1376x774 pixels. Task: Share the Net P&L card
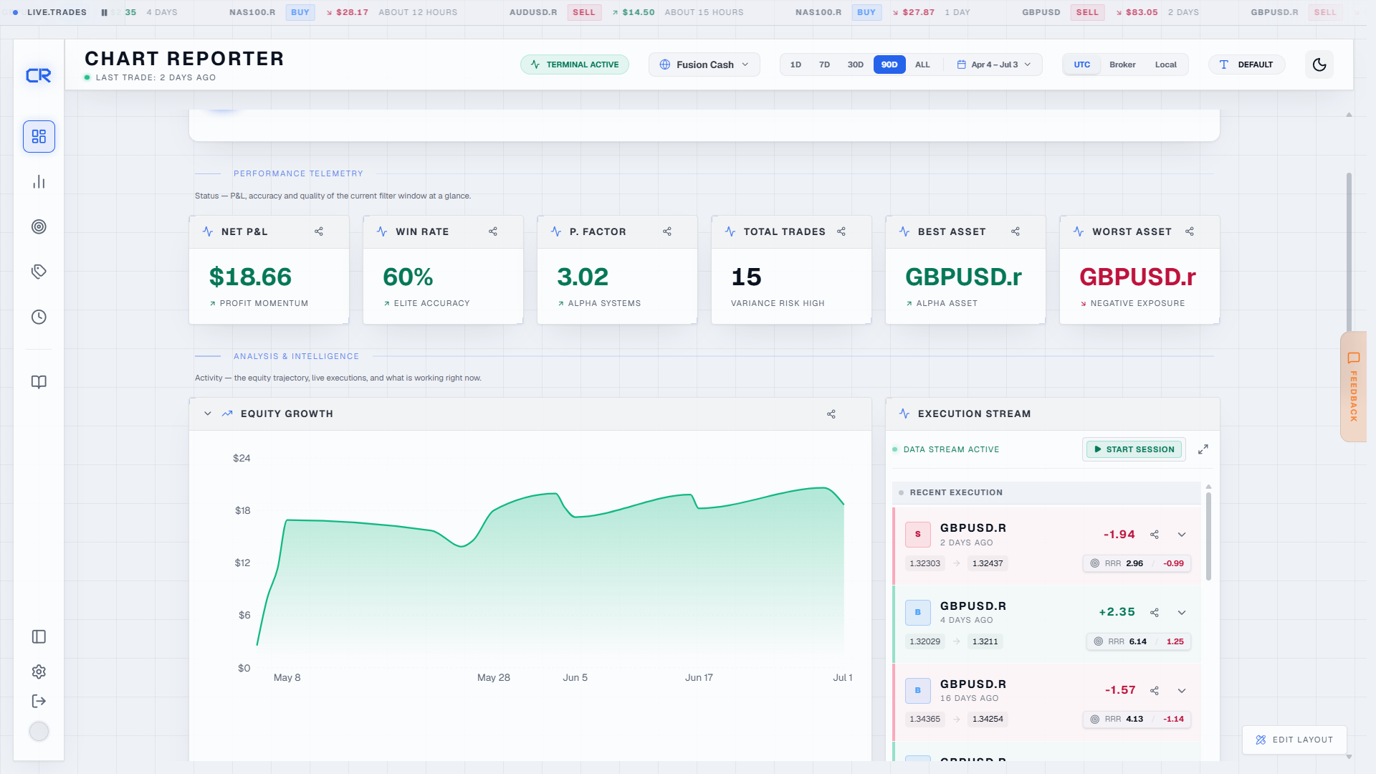pyautogui.click(x=319, y=231)
